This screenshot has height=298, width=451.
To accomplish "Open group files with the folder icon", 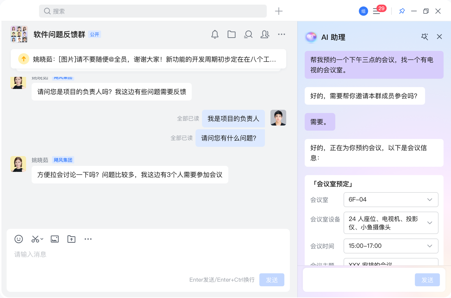I will click(x=231, y=34).
